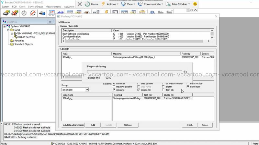Click the flashing progress bar
The image size is (259, 145).
[135, 72]
